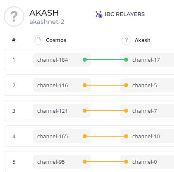Click the Cosmos chain spinner icon
This screenshot has width=174, height=172.
(38, 40)
